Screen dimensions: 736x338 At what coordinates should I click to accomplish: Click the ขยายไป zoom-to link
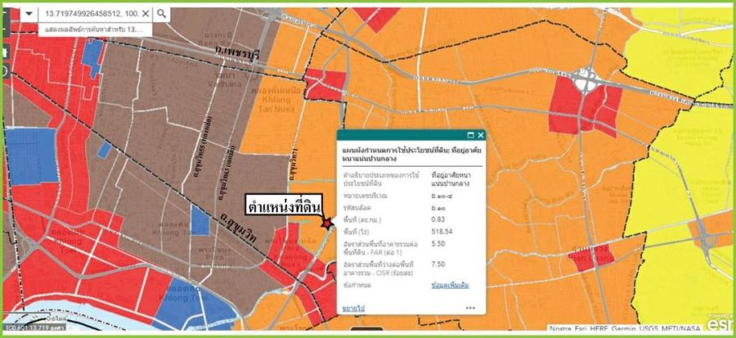[353, 308]
